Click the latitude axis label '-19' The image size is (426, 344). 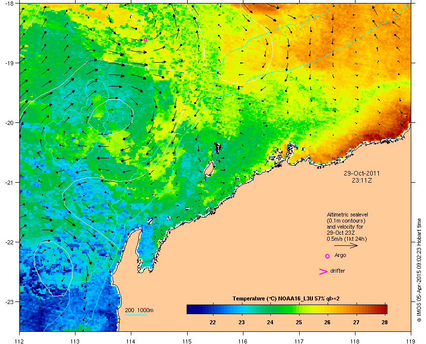tap(9, 63)
